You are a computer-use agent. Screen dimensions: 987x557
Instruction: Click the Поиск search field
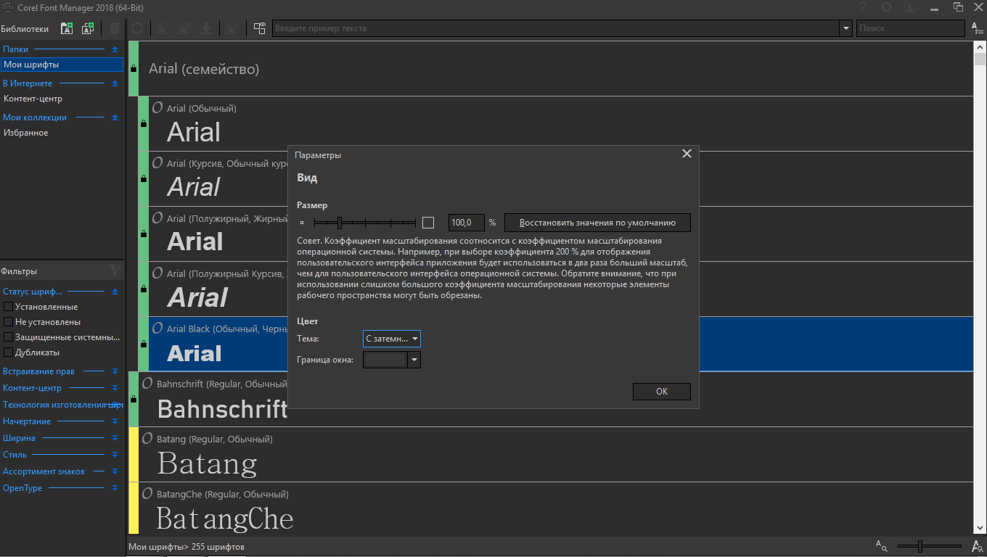click(911, 28)
